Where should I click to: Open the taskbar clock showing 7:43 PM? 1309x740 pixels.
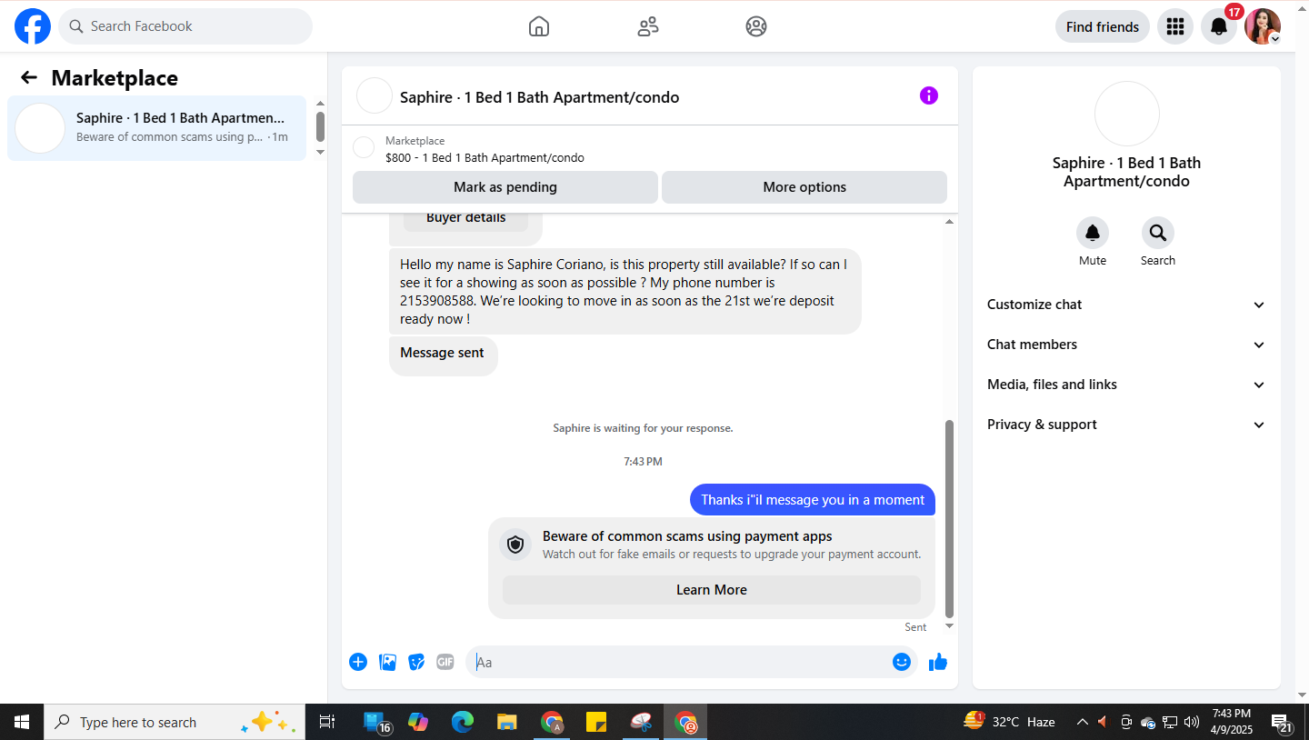pyautogui.click(x=1232, y=722)
